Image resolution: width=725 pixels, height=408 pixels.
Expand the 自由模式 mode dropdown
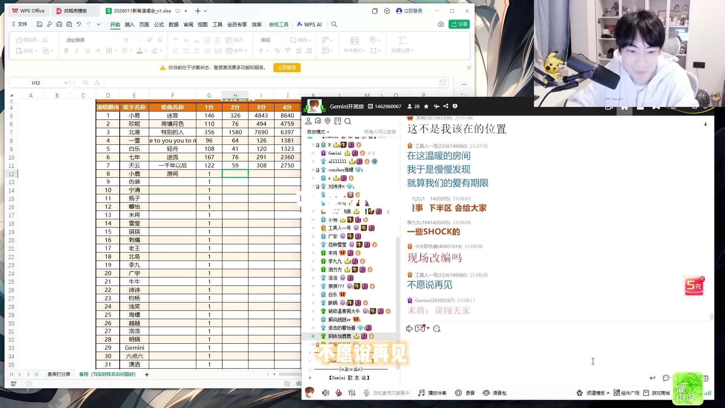318,131
